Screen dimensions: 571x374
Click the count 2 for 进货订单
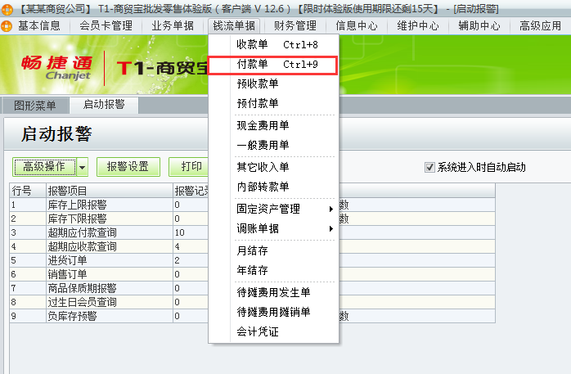[177, 260]
